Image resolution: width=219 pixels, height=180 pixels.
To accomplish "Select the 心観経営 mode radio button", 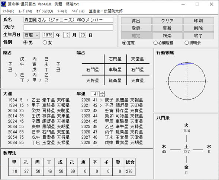I will pos(155,43).
